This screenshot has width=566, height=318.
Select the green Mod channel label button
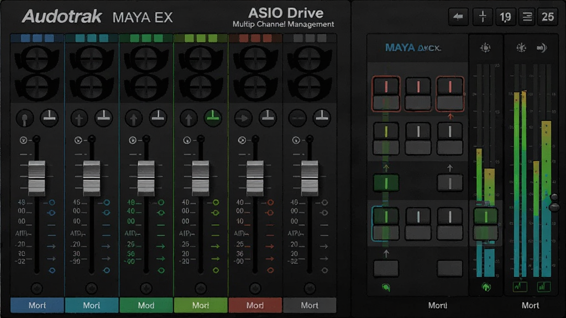[x=146, y=305]
